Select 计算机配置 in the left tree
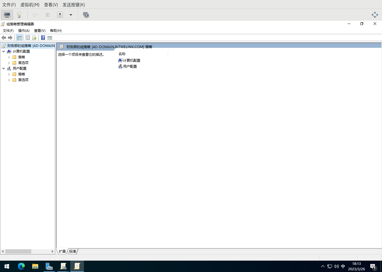This screenshot has height=272, width=382. tap(21, 51)
